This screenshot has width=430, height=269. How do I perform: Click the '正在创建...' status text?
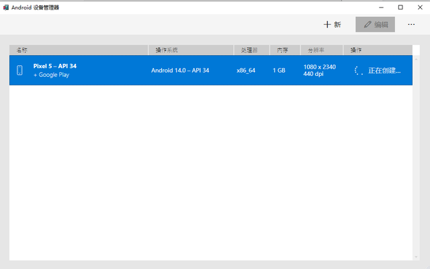click(384, 71)
